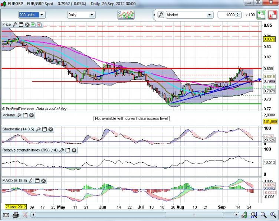
Task: Expand the Daily timeframe dropdown
Action: (91, 15)
